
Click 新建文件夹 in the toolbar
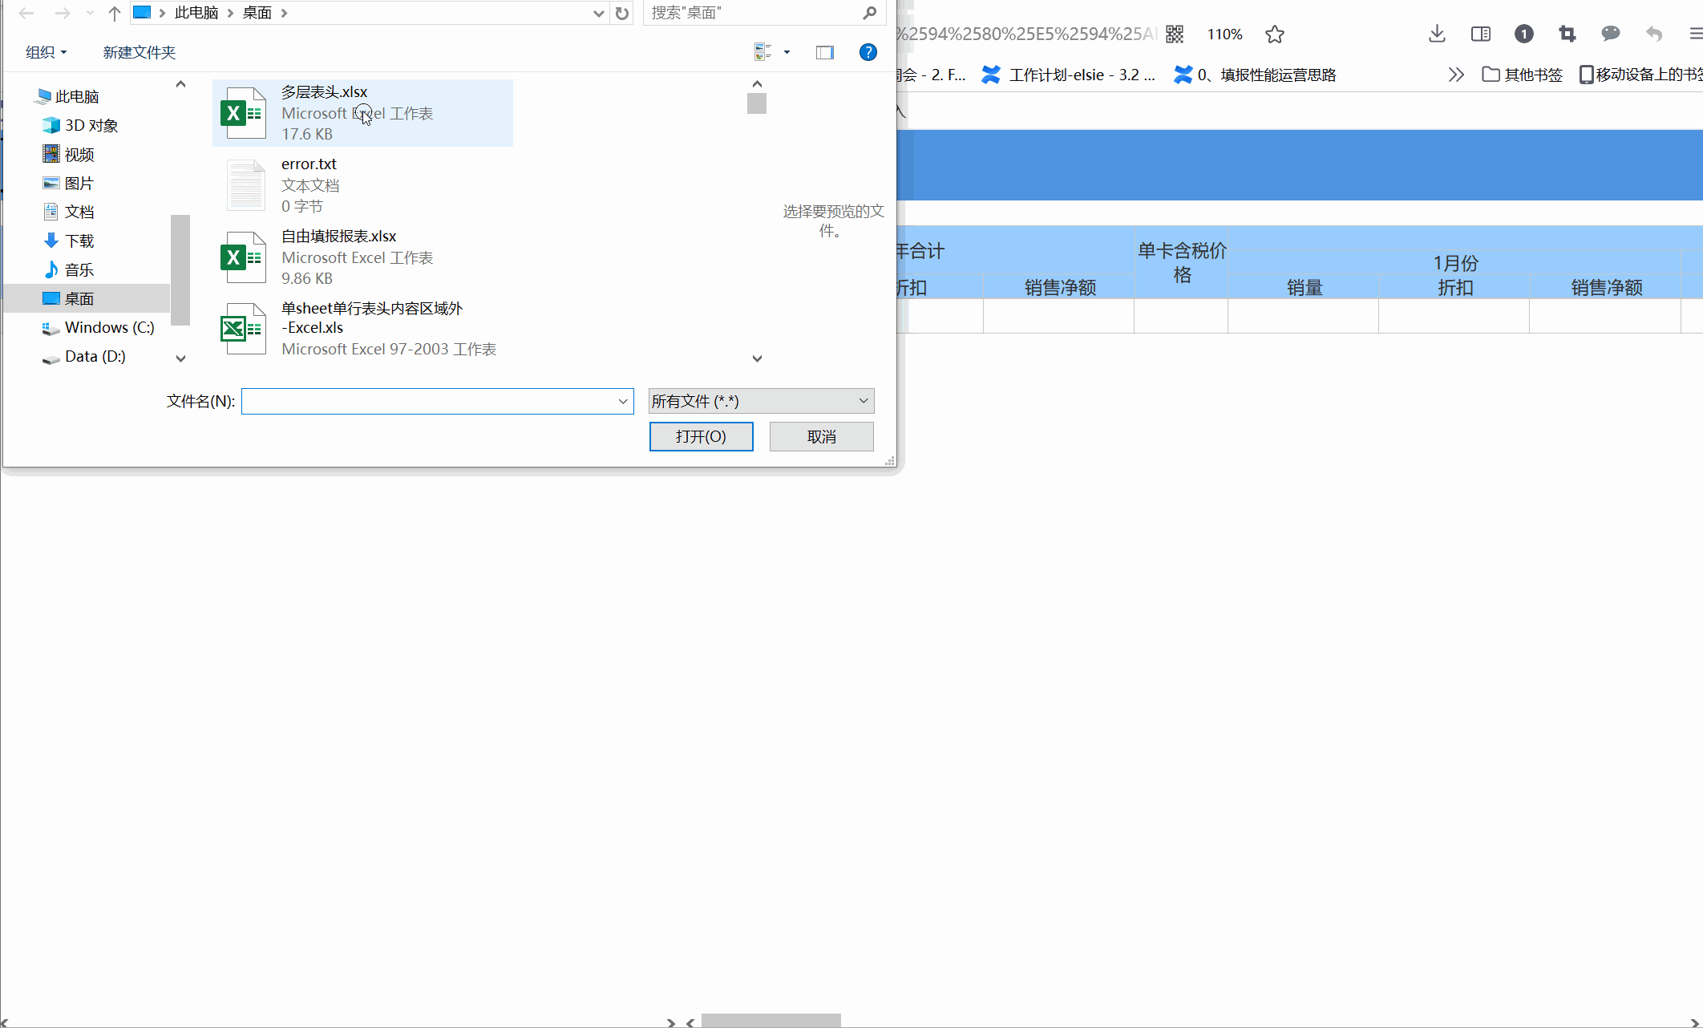(x=139, y=52)
